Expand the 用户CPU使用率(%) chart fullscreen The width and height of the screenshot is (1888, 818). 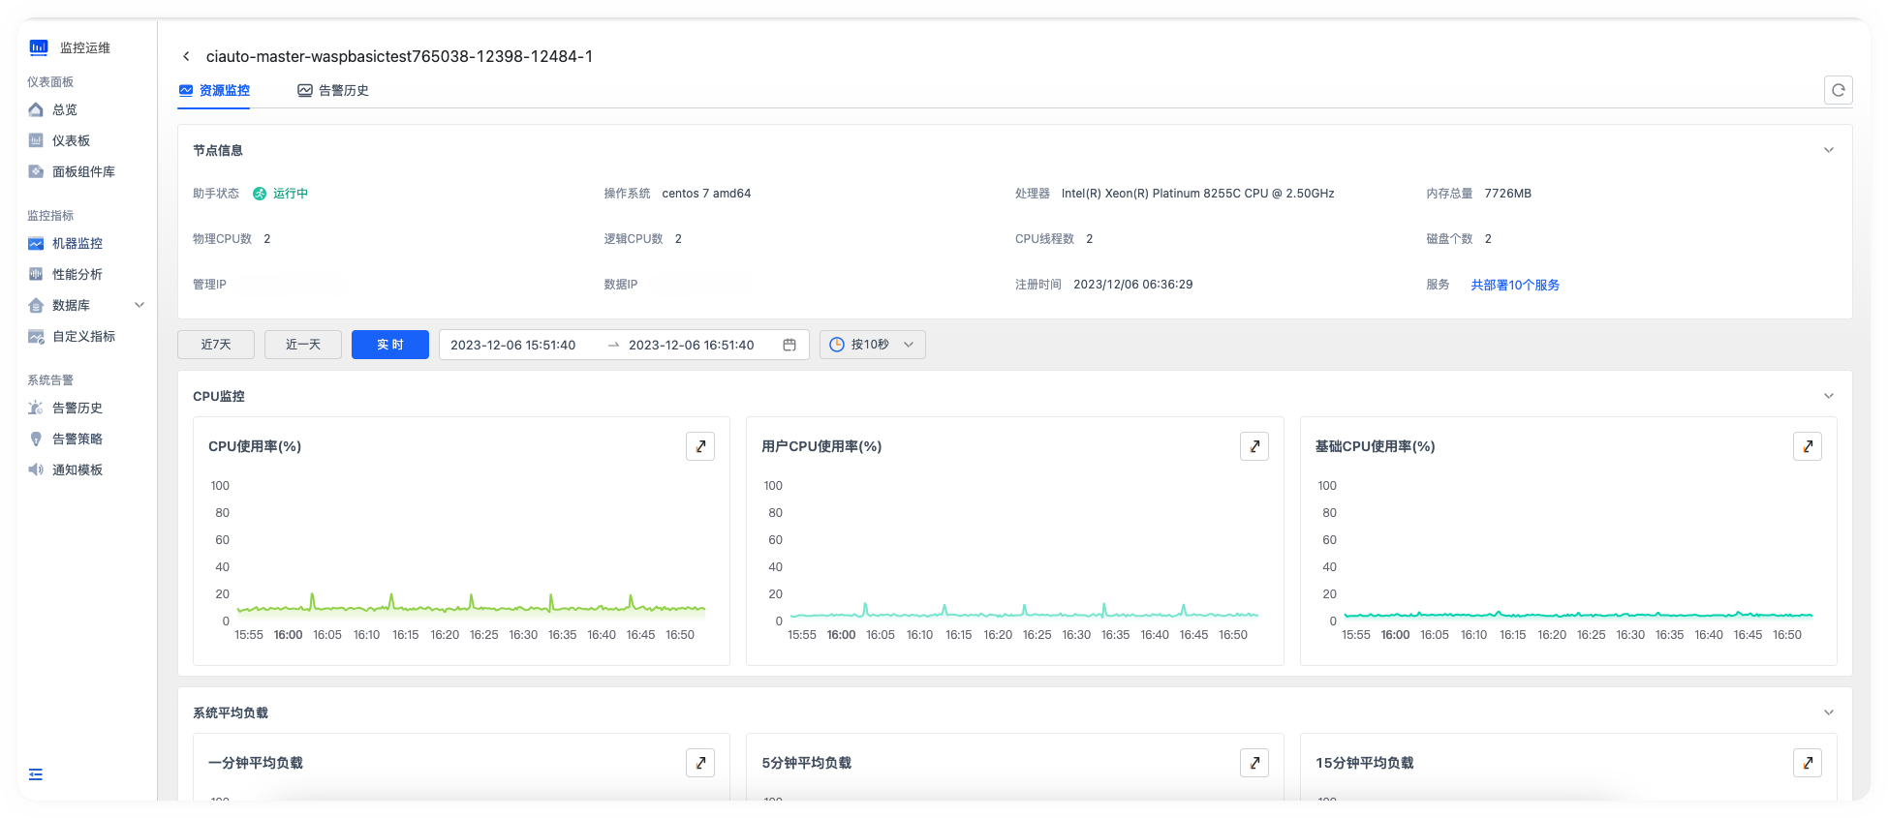click(x=1254, y=446)
